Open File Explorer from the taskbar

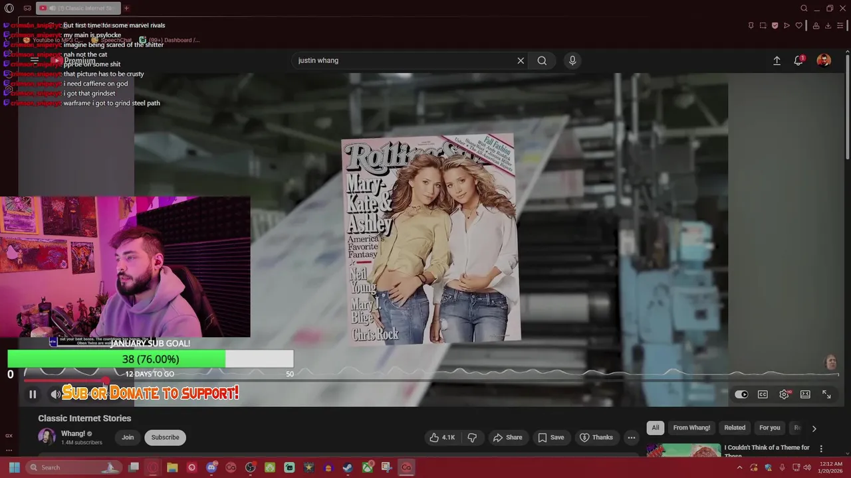172,467
